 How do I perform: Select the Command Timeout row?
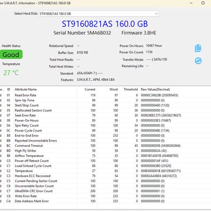[x=105, y=146]
